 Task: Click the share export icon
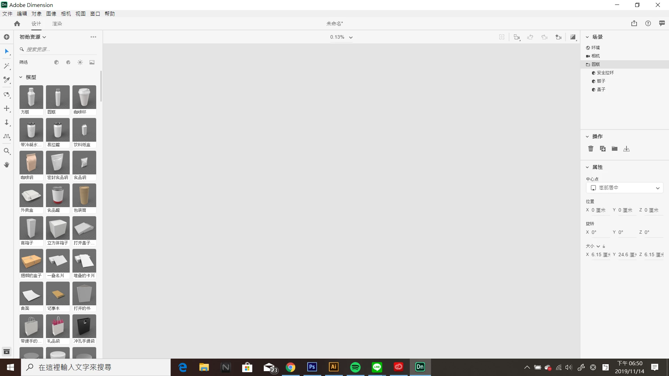click(634, 23)
